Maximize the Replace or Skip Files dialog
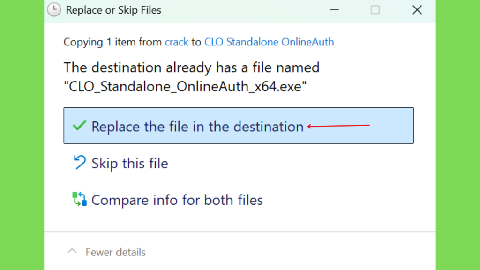 pyautogui.click(x=375, y=10)
